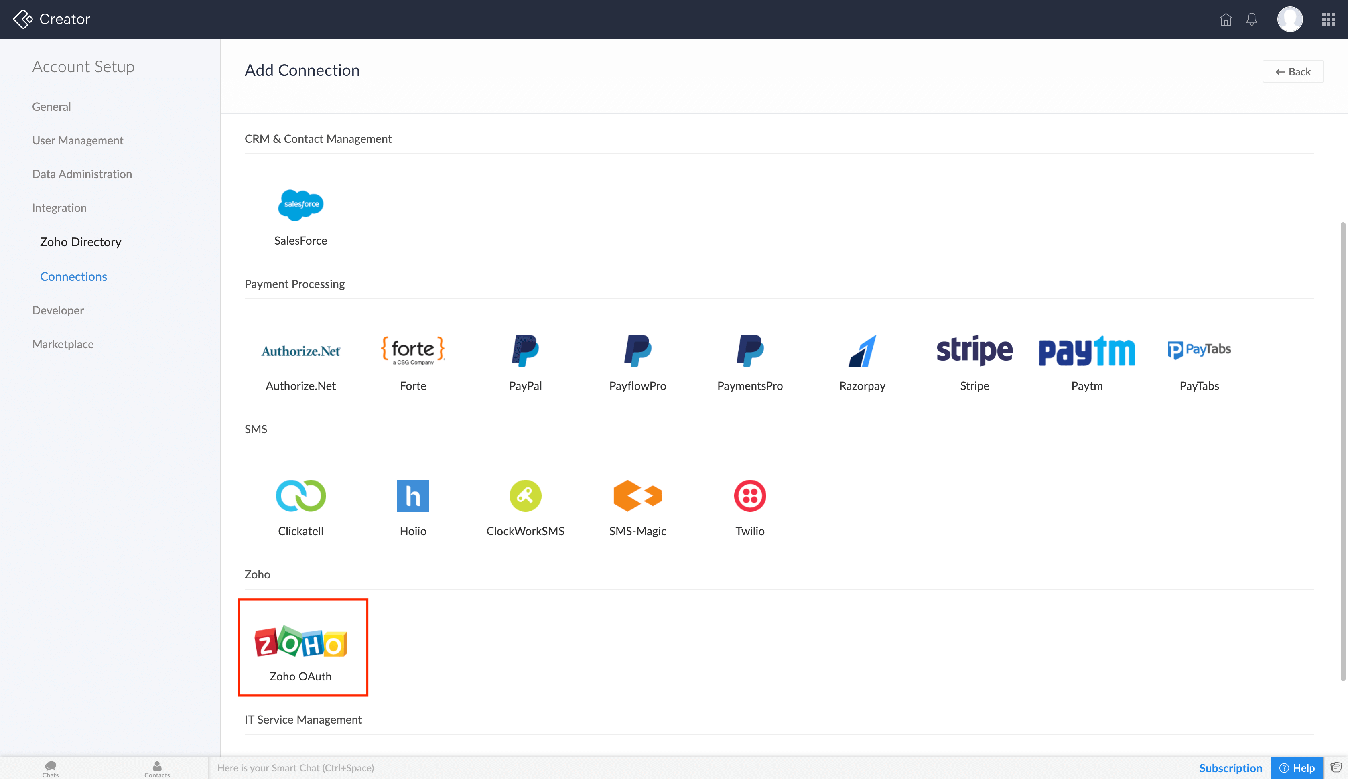Open Data Administration in sidebar
The height and width of the screenshot is (779, 1348).
tap(82, 174)
